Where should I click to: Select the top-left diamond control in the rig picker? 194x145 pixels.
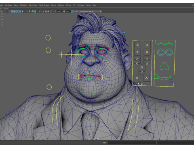tap(137, 45)
